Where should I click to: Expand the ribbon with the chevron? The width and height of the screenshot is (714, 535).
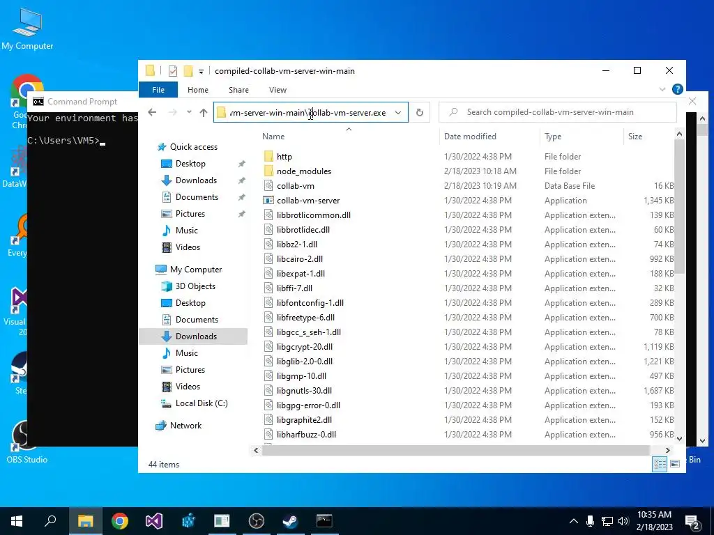click(x=662, y=90)
